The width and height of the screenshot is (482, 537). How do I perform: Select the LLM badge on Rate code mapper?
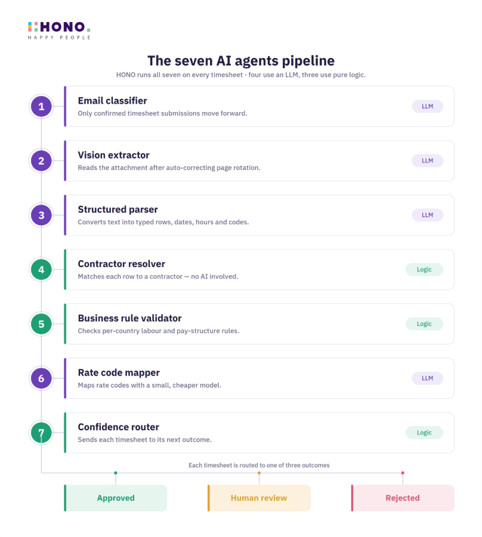click(427, 378)
